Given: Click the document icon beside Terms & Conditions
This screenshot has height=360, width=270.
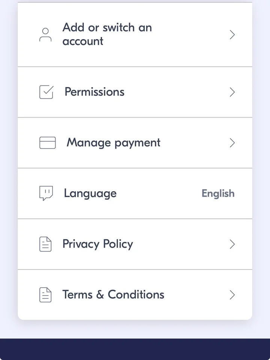Looking at the screenshot, I should pyautogui.click(x=45, y=295).
